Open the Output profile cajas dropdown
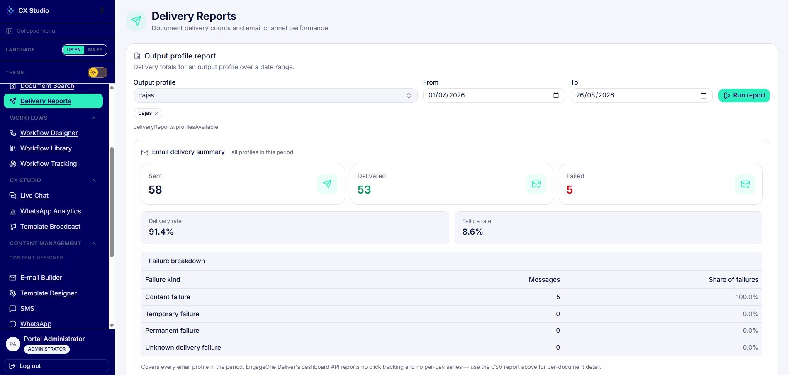 [275, 96]
